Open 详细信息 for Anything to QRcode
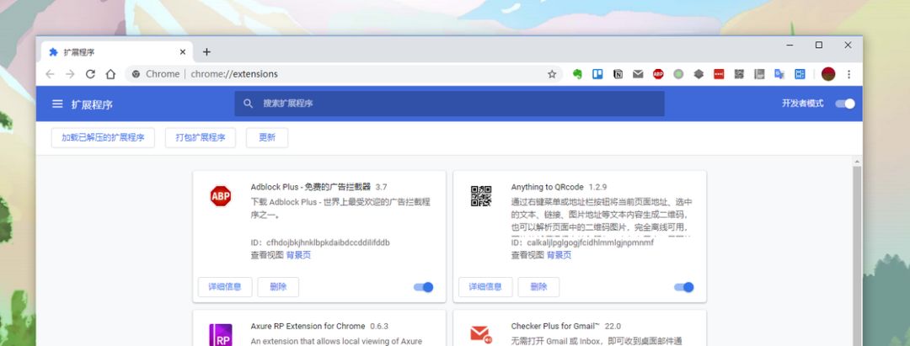The image size is (910, 346). [486, 287]
